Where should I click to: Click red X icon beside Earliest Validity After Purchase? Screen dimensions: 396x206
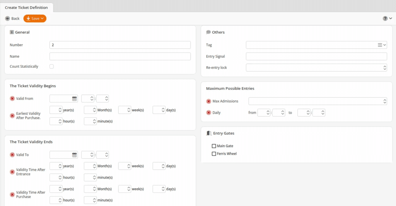tap(12, 115)
